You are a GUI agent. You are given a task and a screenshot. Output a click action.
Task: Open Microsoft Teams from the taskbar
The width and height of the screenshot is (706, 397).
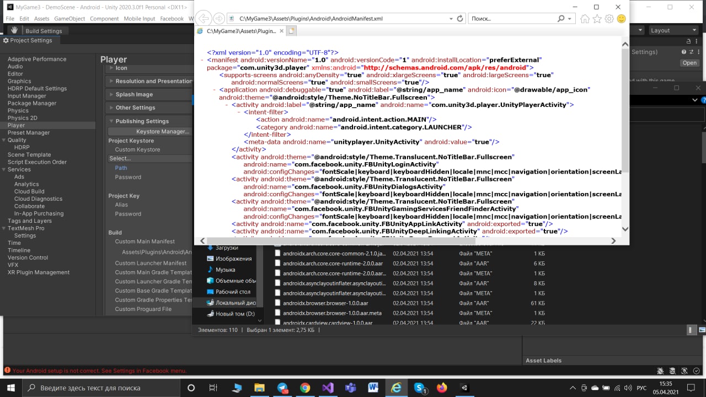click(x=350, y=388)
